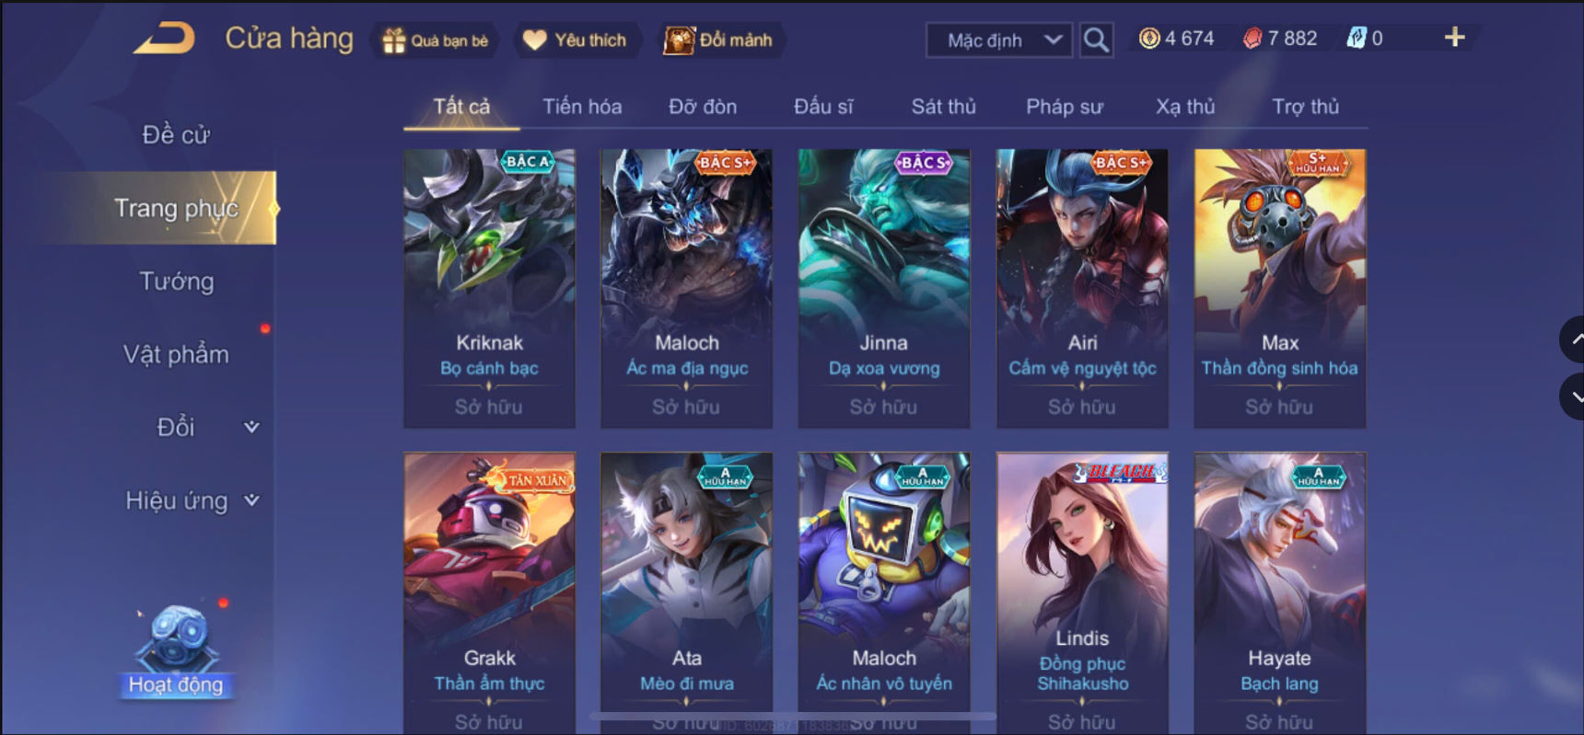Open Vật phẩm in the sidebar
The image size is (1584, 735).
point(177,354)
